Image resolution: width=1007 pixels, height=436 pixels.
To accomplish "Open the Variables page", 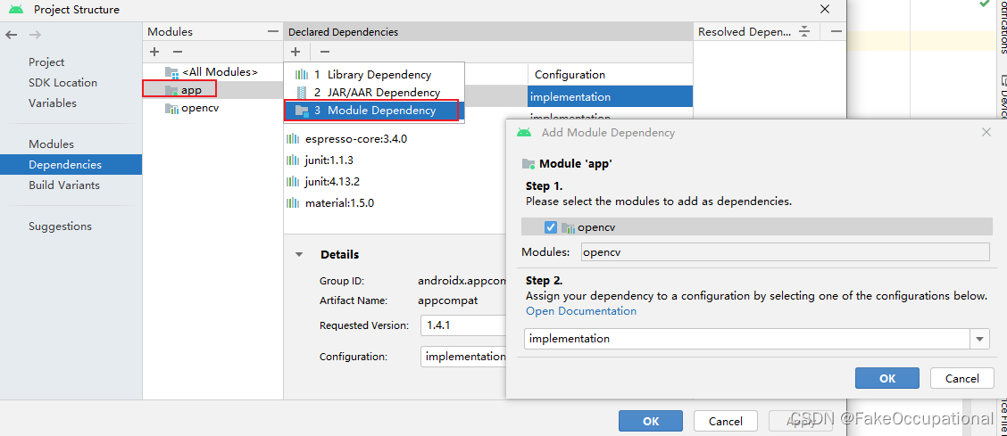I will point(53,103).
